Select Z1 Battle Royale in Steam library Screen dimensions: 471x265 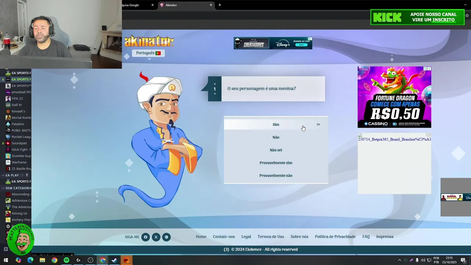click(18, 169)
